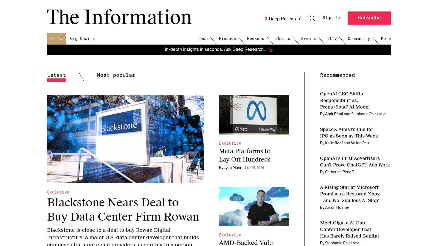Click the Sign in link
The height and width of the screenshot is (246, 438).
coord(331,18)
